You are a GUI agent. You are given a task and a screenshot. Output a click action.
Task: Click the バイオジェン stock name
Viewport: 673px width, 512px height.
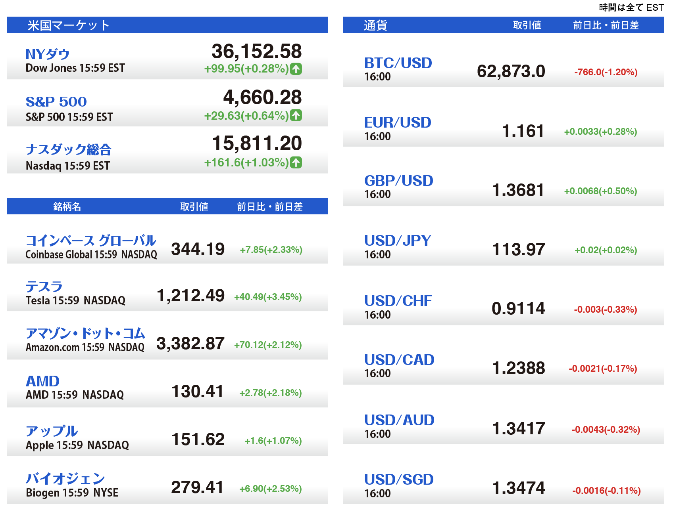(65, 479)
